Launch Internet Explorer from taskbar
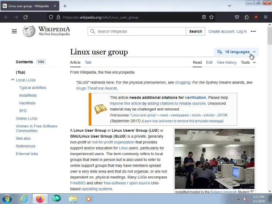Viewport: 272px width, 204px height. 24,199
